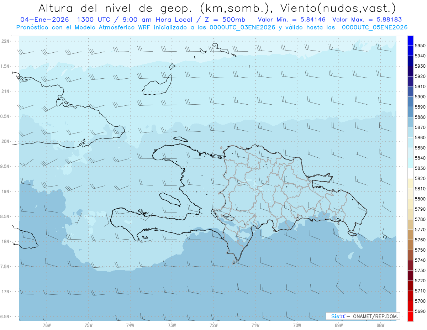This screenshot has width=427, height=330.
Task: Click the longitude label '70W'
Action: [x=297, y=325]
